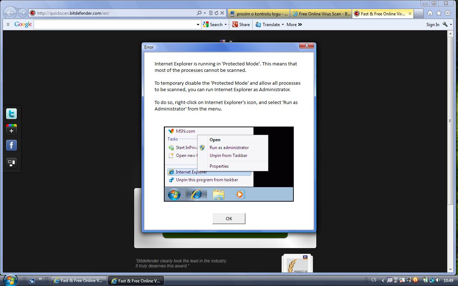Image resolution: width=458 pixels, height=286 pixels.
Task: Click the orange round tray icon
Action: tap(415, 280)
